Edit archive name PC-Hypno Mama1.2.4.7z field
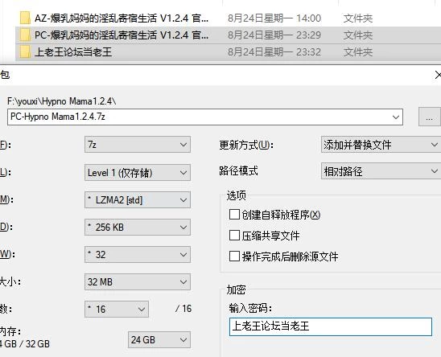441x357 pixels. point(205,117)
